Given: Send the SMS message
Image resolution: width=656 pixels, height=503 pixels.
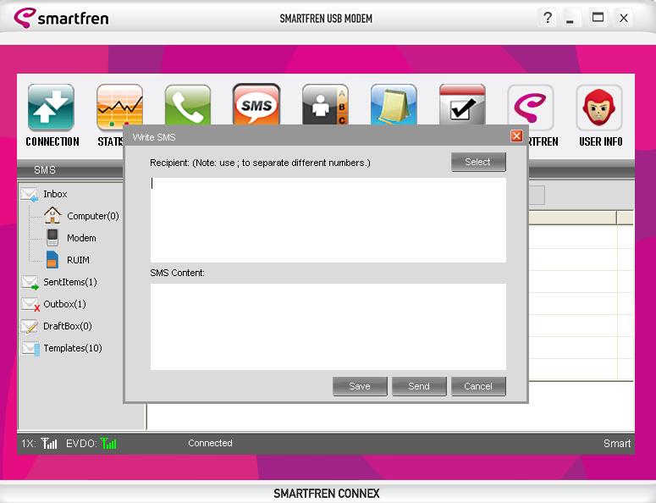Looking at the screenshot, I should (419, 386).
